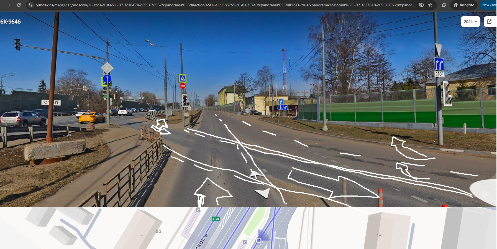Image resolution: width=497 pixels, height=249 pixels.
Task: Reload the Yandex Maps page
Action: pyautogui.click(x=19, y=5)
